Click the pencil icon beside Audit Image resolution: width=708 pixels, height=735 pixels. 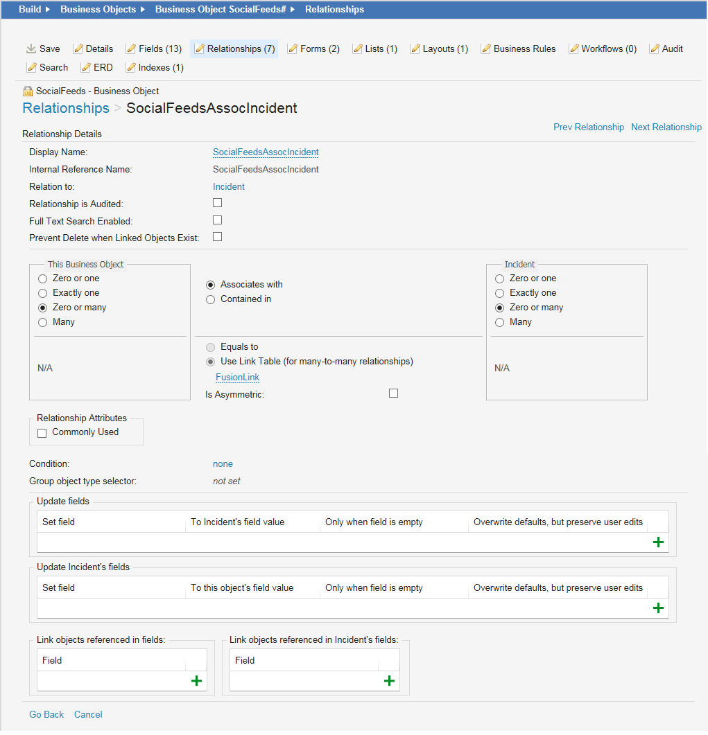655,49
